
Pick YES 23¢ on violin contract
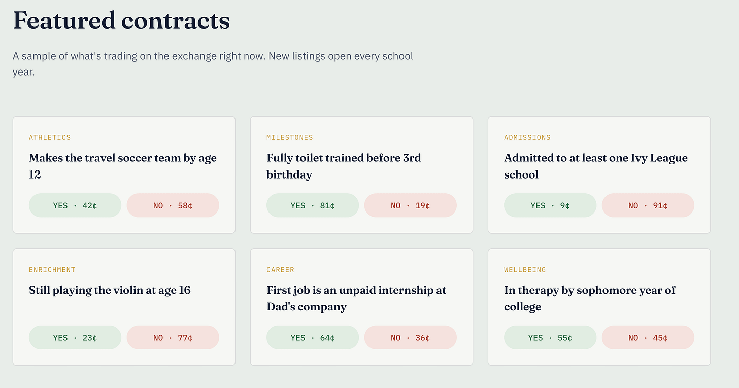[75, 337]
